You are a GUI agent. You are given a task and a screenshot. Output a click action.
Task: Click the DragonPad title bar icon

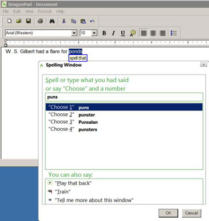click(4, 4)
